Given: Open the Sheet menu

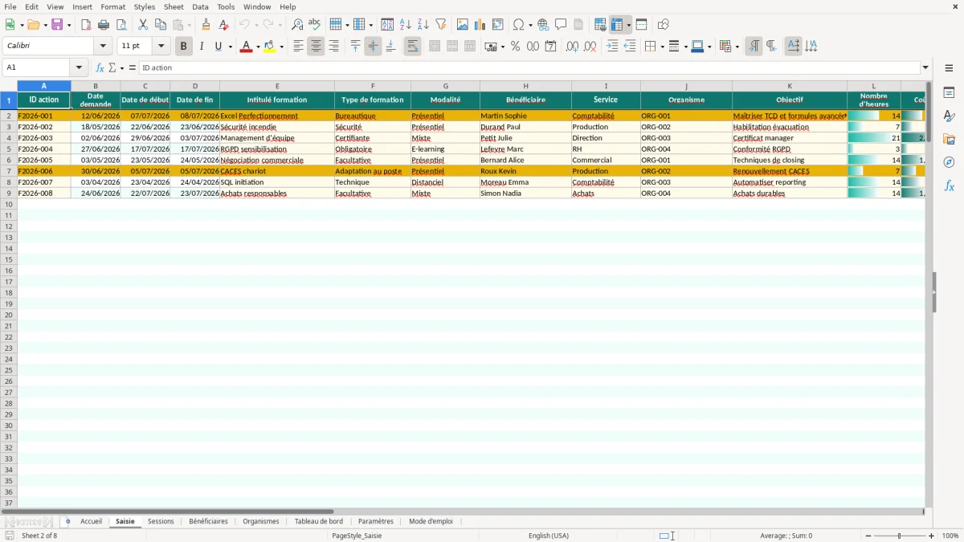Looking at the screenshot, I should 174,6.
